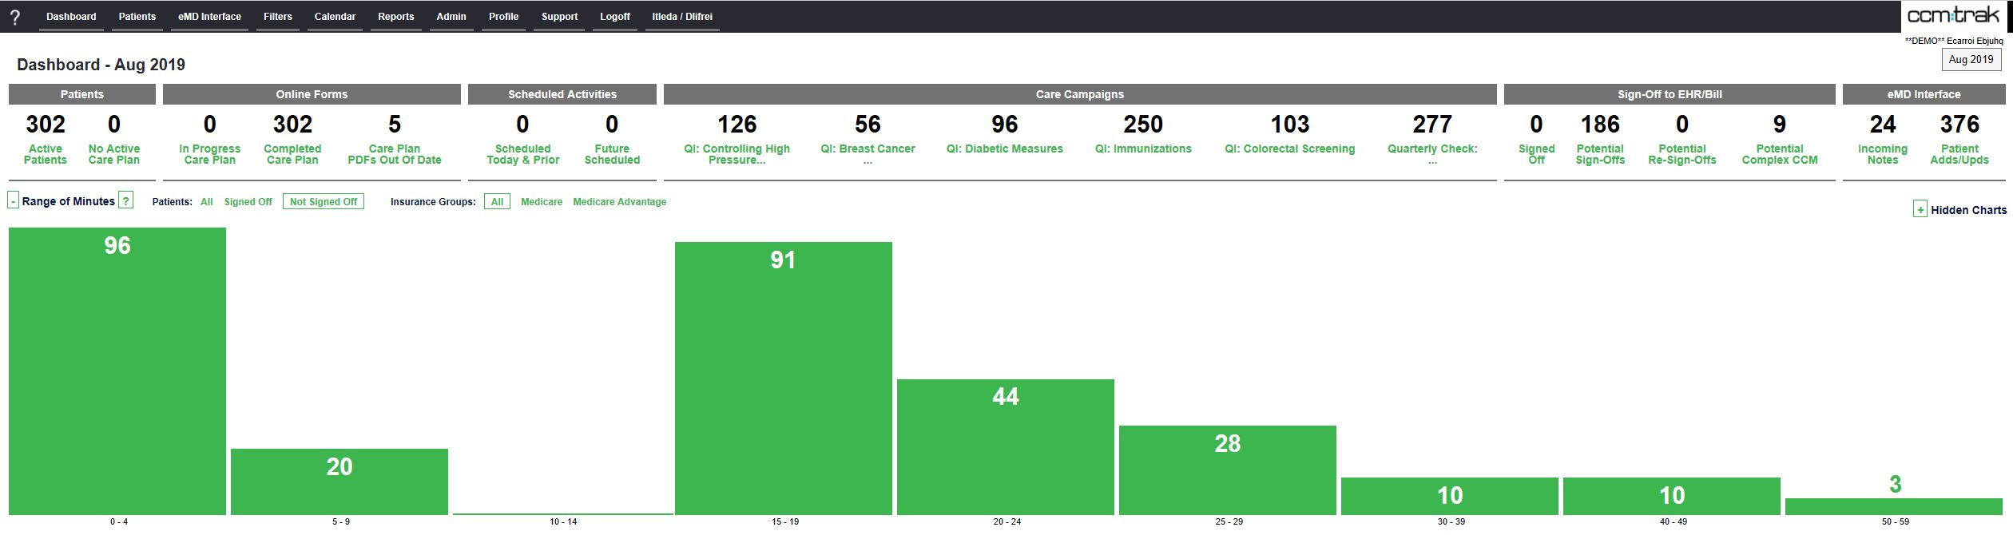This screenshot has height=535, width=2013.
Task: Select Medicare insurance group filter
Action: click(541, 202)
